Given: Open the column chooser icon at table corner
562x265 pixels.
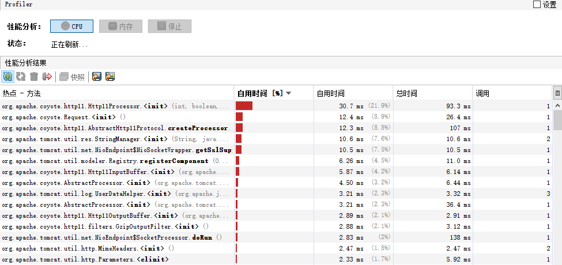Looking at the screenshot, I should pyautogui.click(x=557, y=93).
